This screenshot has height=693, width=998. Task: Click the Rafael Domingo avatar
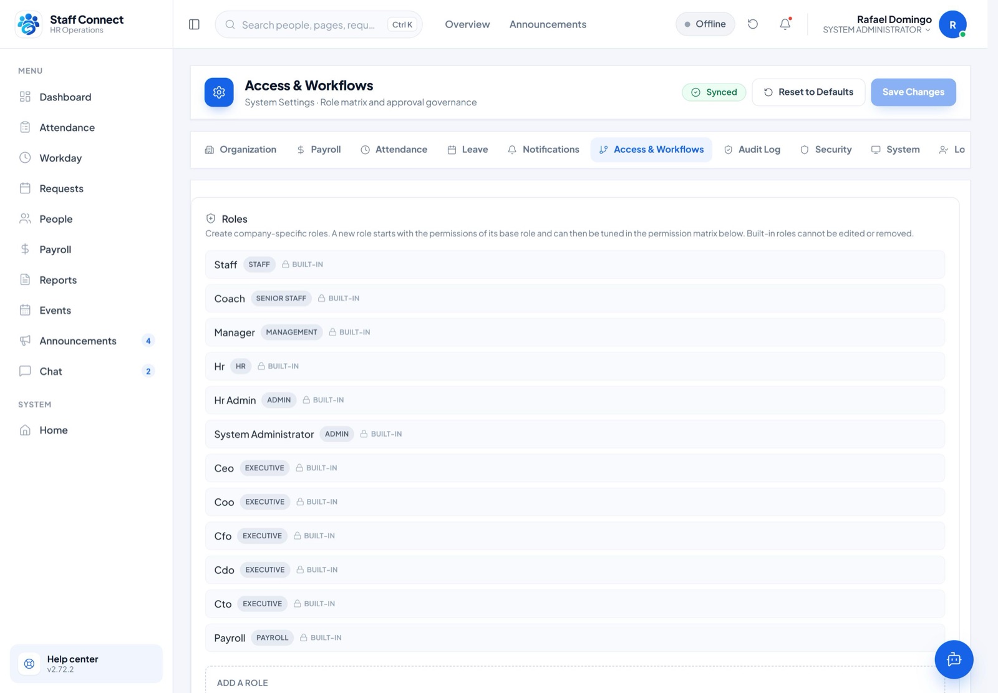click(x=952, y=24)
